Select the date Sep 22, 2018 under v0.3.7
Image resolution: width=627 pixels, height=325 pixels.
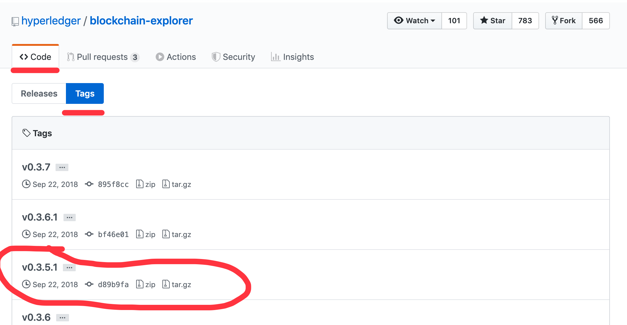55,184
